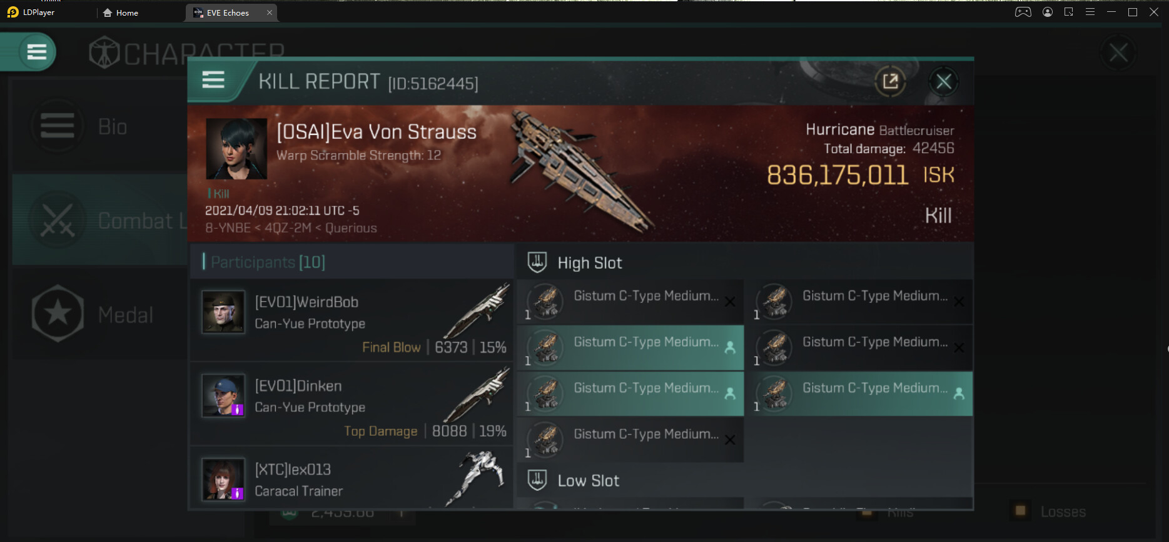Select WeirdBob participant portrait
The width and height of the screenshot is (1169, 542).
223,311
